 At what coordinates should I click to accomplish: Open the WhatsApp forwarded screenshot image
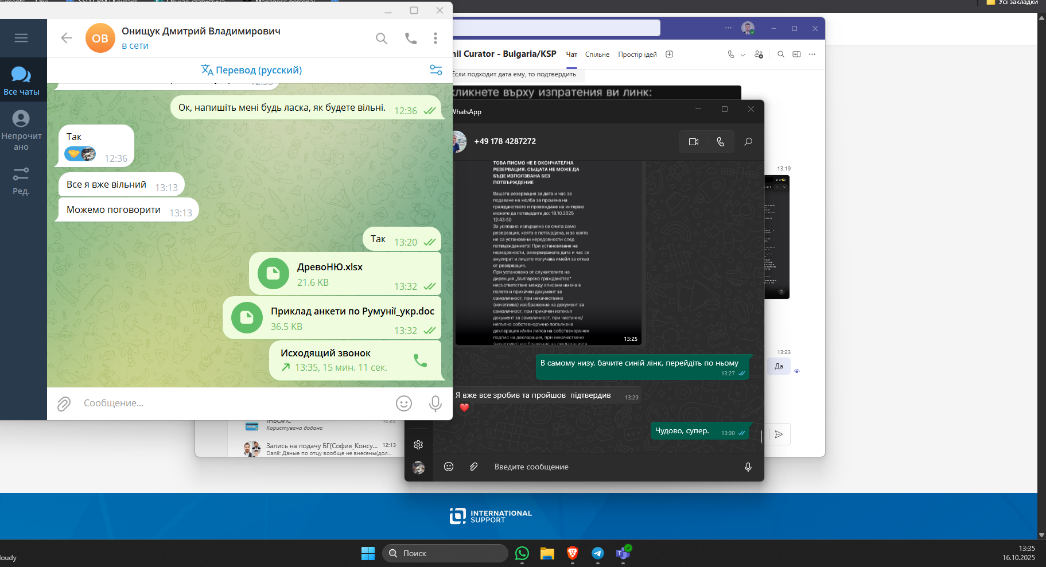pyautogui.click(x=548, y=253)
